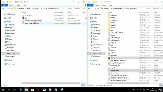Select the CLEO ReadMe file
163x92 pixels.
tap(115, 40)
